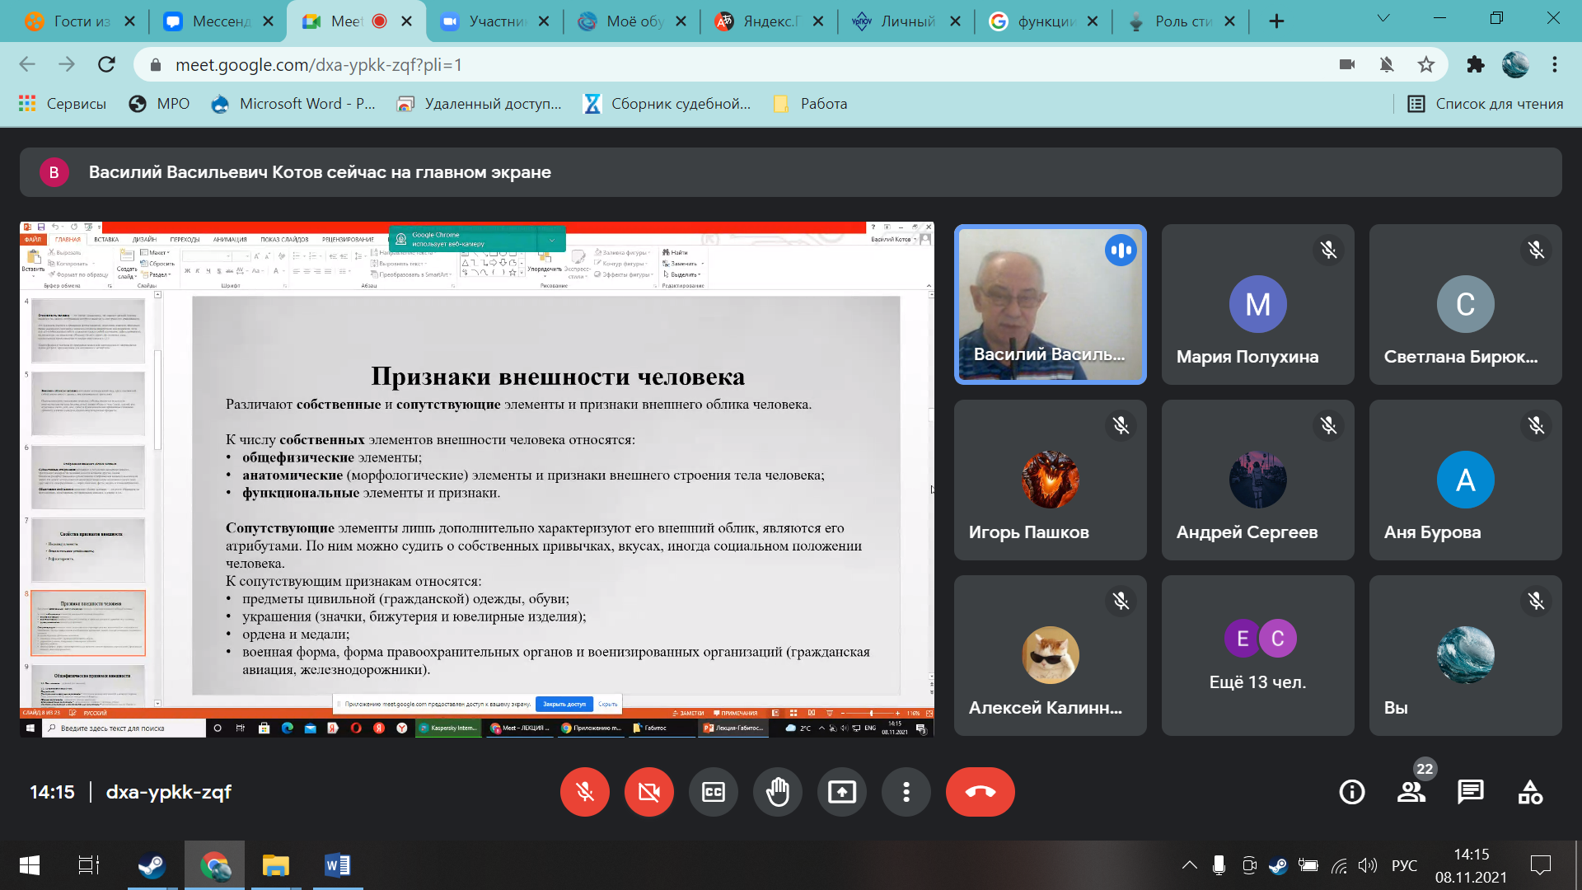Open a new browser tab
Viewport: 1582px width, 890px height.
[1276, 21]
